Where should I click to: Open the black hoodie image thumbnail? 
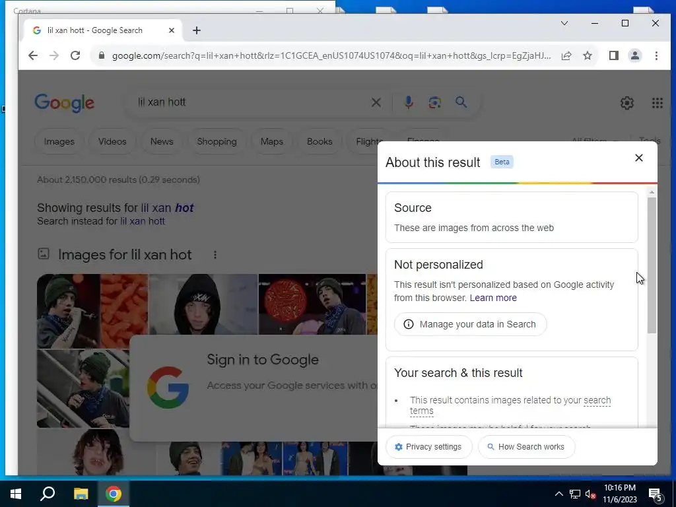point(203,304)
